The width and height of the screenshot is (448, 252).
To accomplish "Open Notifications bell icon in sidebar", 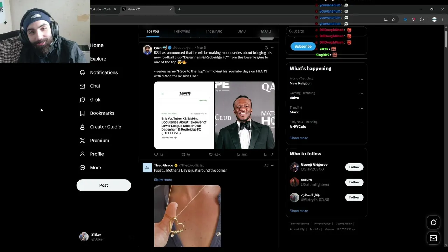I will click(82, 72).
